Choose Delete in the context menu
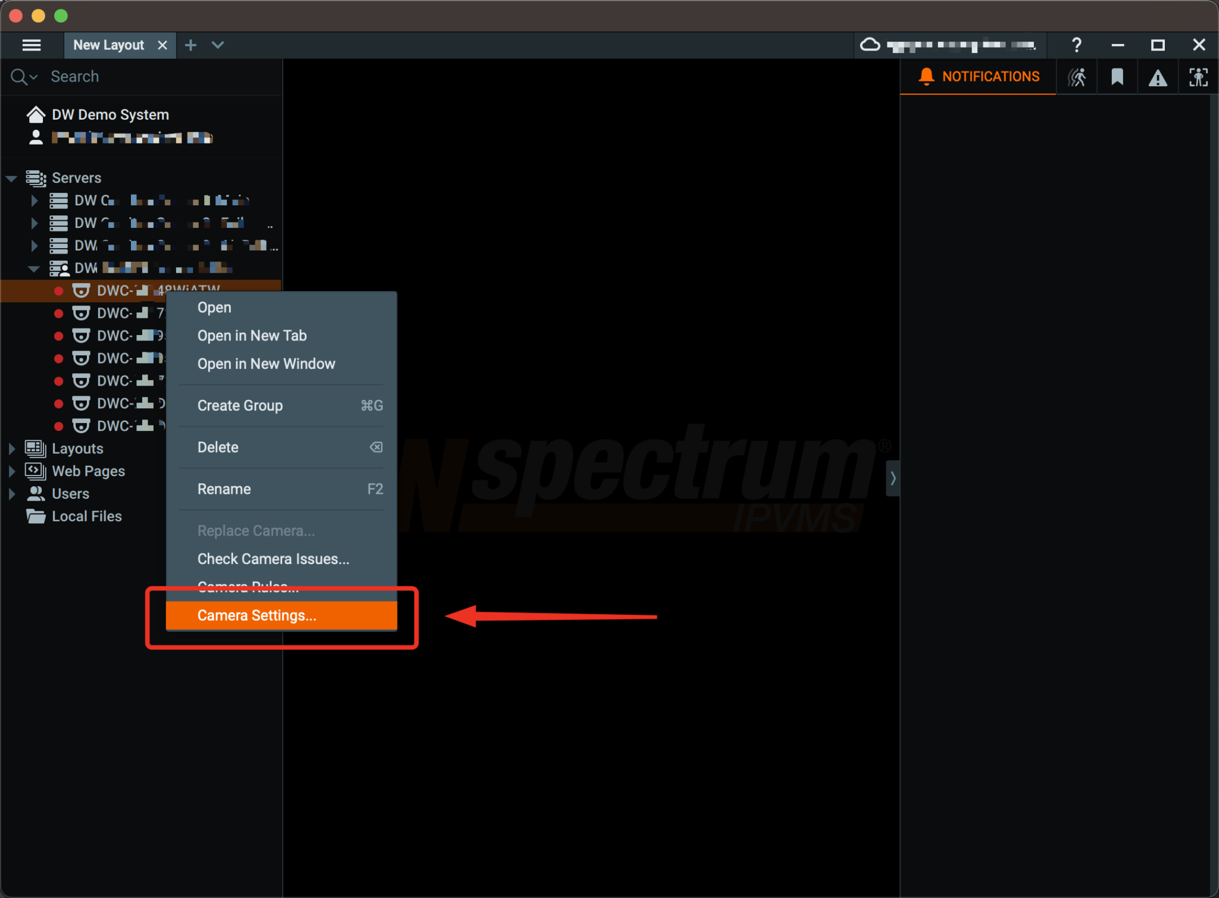 click(x=282, y=447)
